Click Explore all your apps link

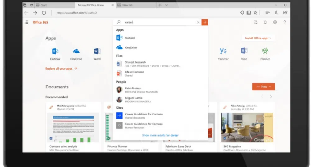coord(61,69)
